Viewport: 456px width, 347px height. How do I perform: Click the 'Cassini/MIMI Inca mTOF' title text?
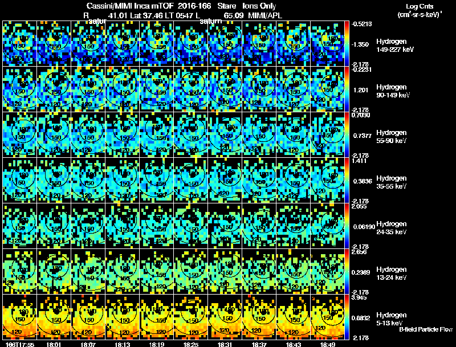pyautogui.click(x=130, y=6)
